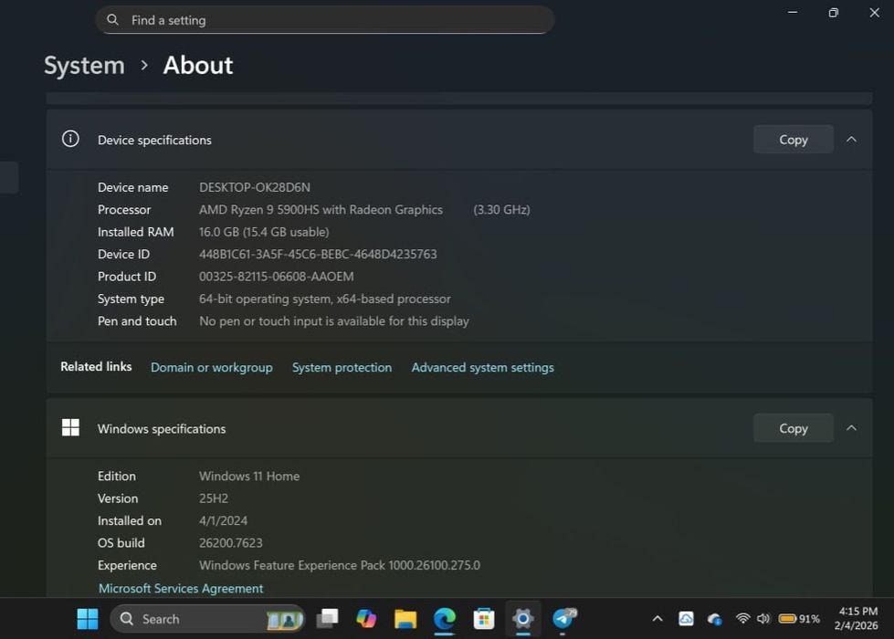Select the Device ID value 448B1C61-3A5F
The image size is (894, 639).
click(x=318, y=255)
